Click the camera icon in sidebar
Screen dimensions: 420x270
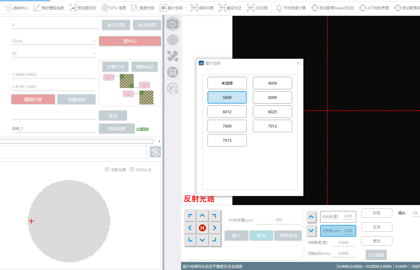click(x=173, y=24)
